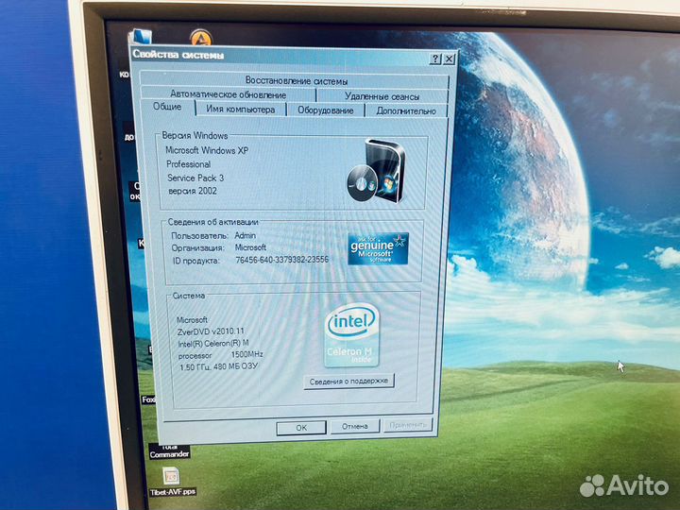The height and width of the screenshot is (510, 680).
Task: Select the Total Commander desktop shortcut label
Action: coord(170,451)
